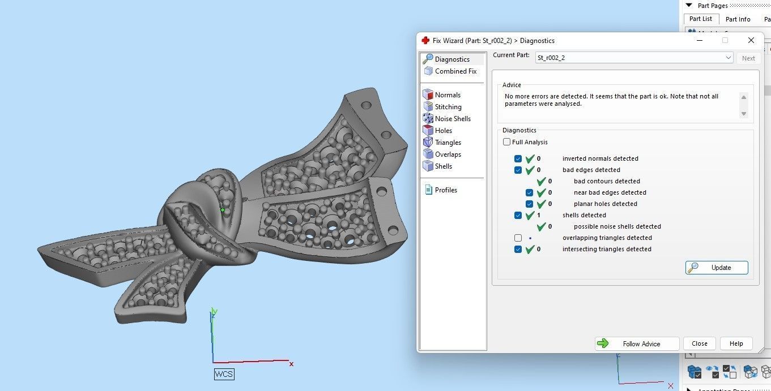
Task: Select the Noise Shells fix page
Action: coord(447,119)
